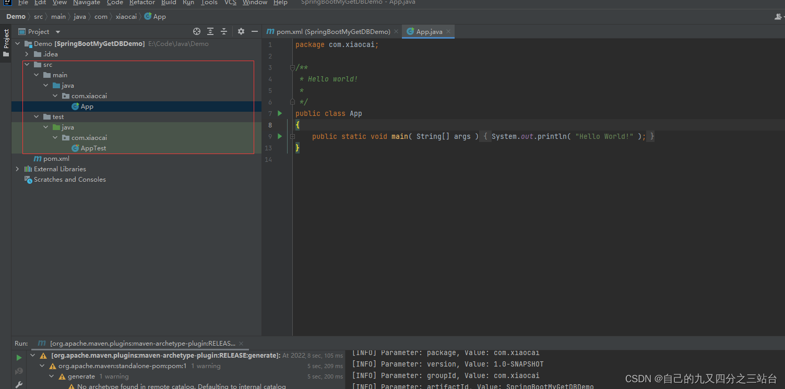Image resolution: width=785 pixels, height=389 pixels.
Task: Close the maven-archetype-plugin Run tab
Action: pos(241,344)
